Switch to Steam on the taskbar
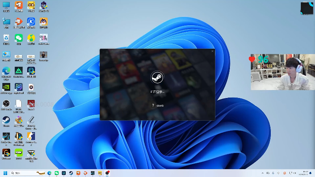The height and width of the screenshot is (177, 315). tap(71, 173)
